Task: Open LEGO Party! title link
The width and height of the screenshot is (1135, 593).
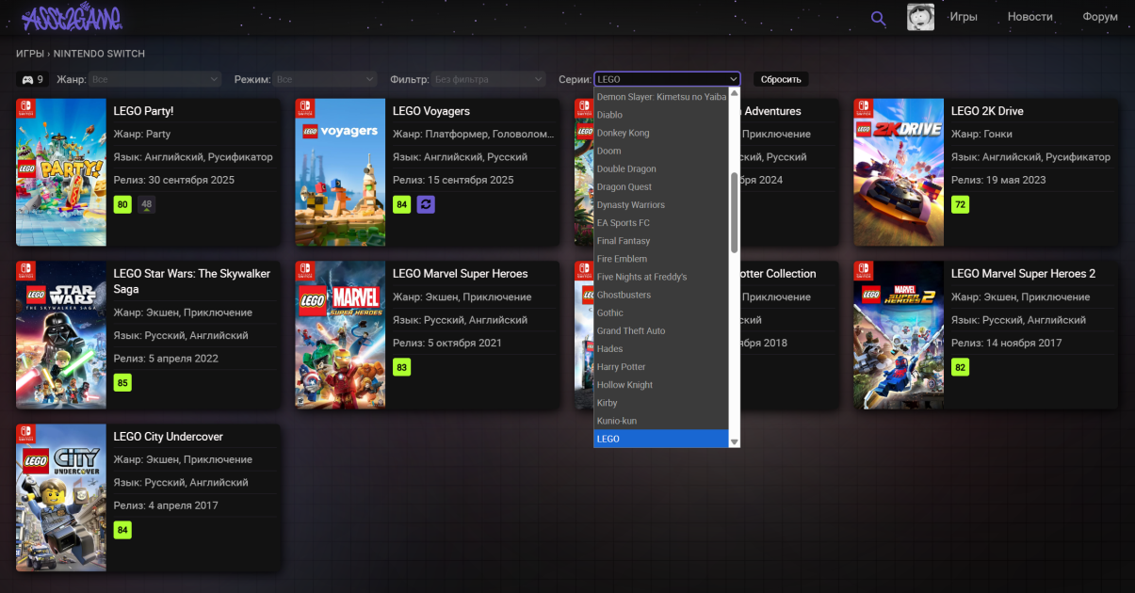Action: click(x=143, y=111)
